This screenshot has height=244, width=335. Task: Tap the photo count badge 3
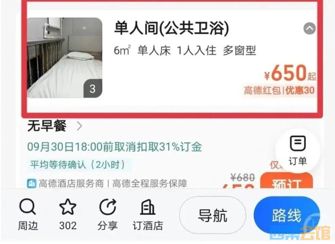93,88
